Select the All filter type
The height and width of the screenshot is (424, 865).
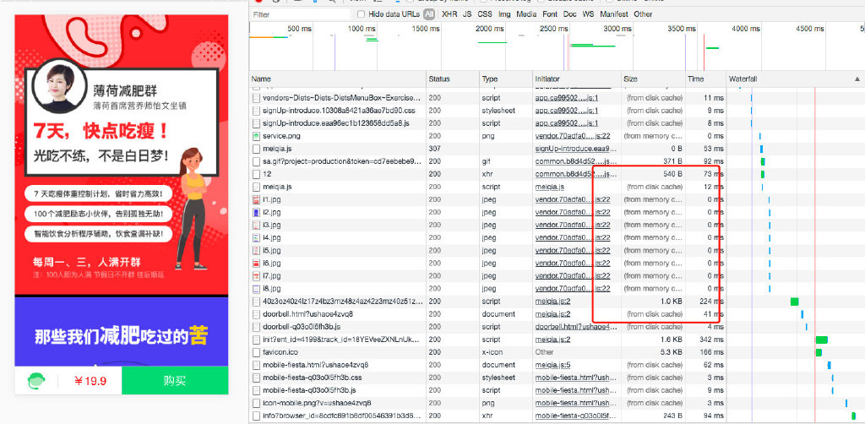click(428, 14)
